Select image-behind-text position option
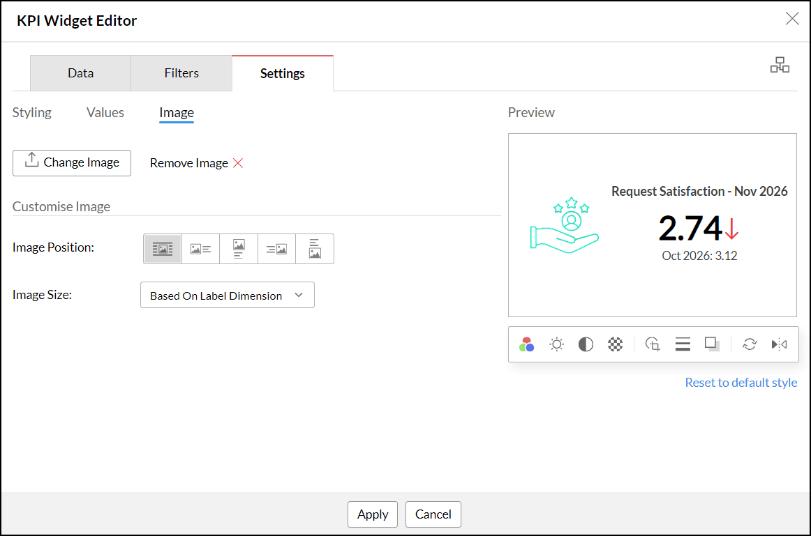This screenshot has height=536, width=811. 163,249
